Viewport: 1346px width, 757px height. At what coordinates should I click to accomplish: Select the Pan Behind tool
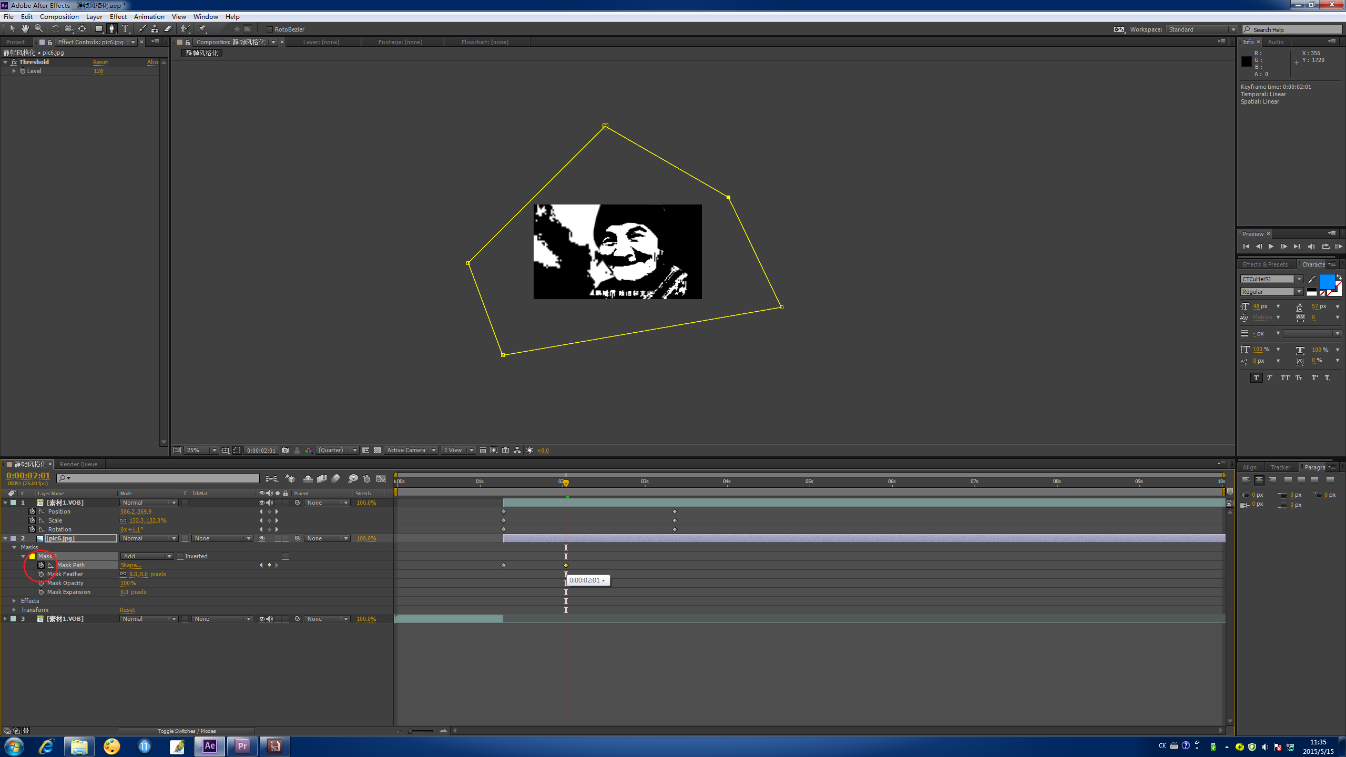82,29
